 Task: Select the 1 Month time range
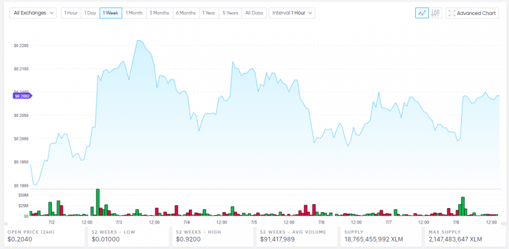[x=134, y=13]
